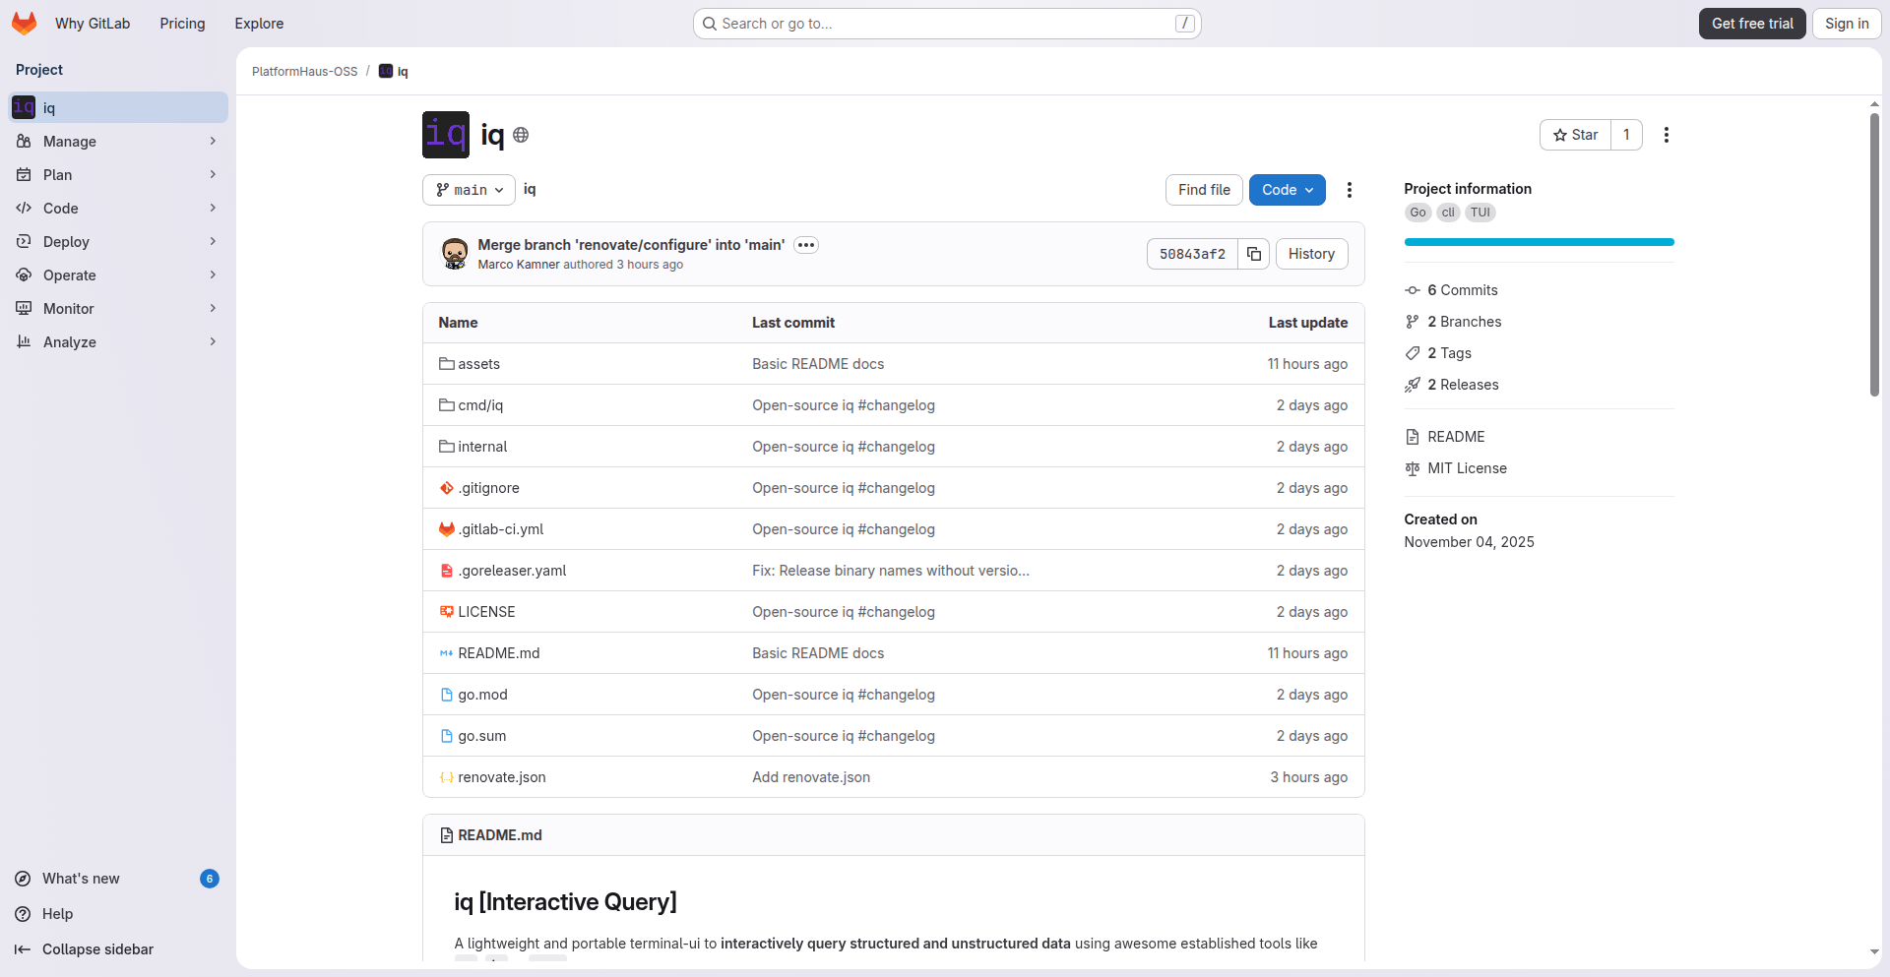The image size is (1890, 977).
Task: Expand the full commit message via ellipsis
Action: (x=806, y=245)
